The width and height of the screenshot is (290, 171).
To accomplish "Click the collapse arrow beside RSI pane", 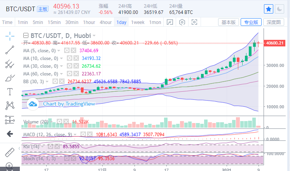I will [19, 148].
